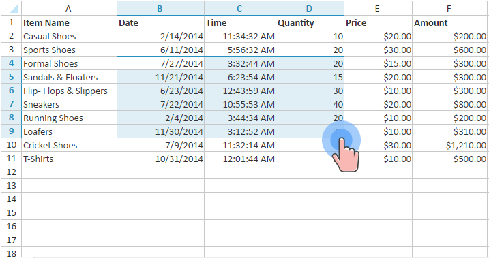The height and width of the screenshot is (258, 489).
Task: Click the time cell 10:55:53 AM
Action: (x=240, y=104)
